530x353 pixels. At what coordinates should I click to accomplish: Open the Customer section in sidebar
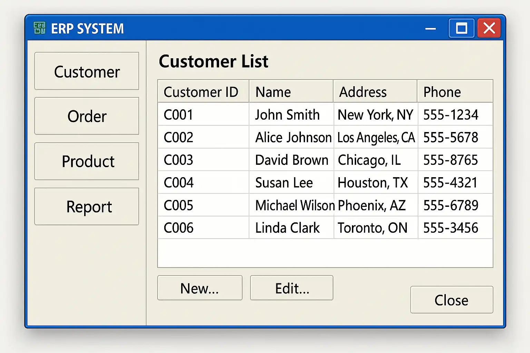[x=87, y=71]
